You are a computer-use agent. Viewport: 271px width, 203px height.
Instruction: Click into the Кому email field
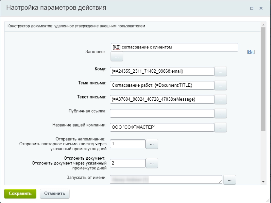162,71
